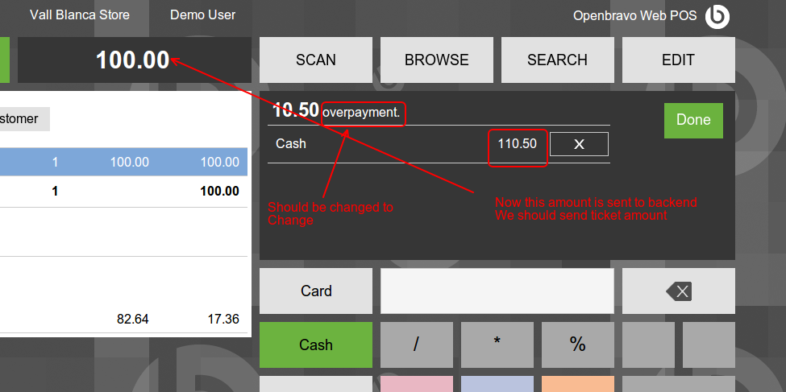Go to the SEARCH tab

(557, 60)
